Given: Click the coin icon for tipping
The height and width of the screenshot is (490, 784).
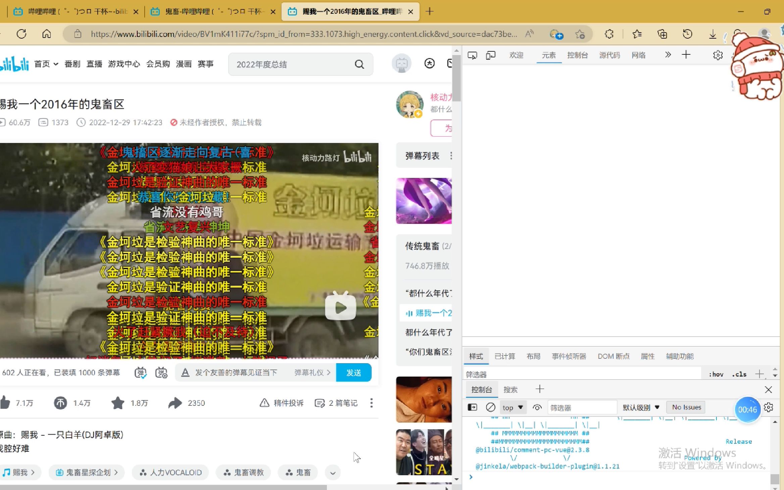Looking at the screenshot, I should 61,402.
